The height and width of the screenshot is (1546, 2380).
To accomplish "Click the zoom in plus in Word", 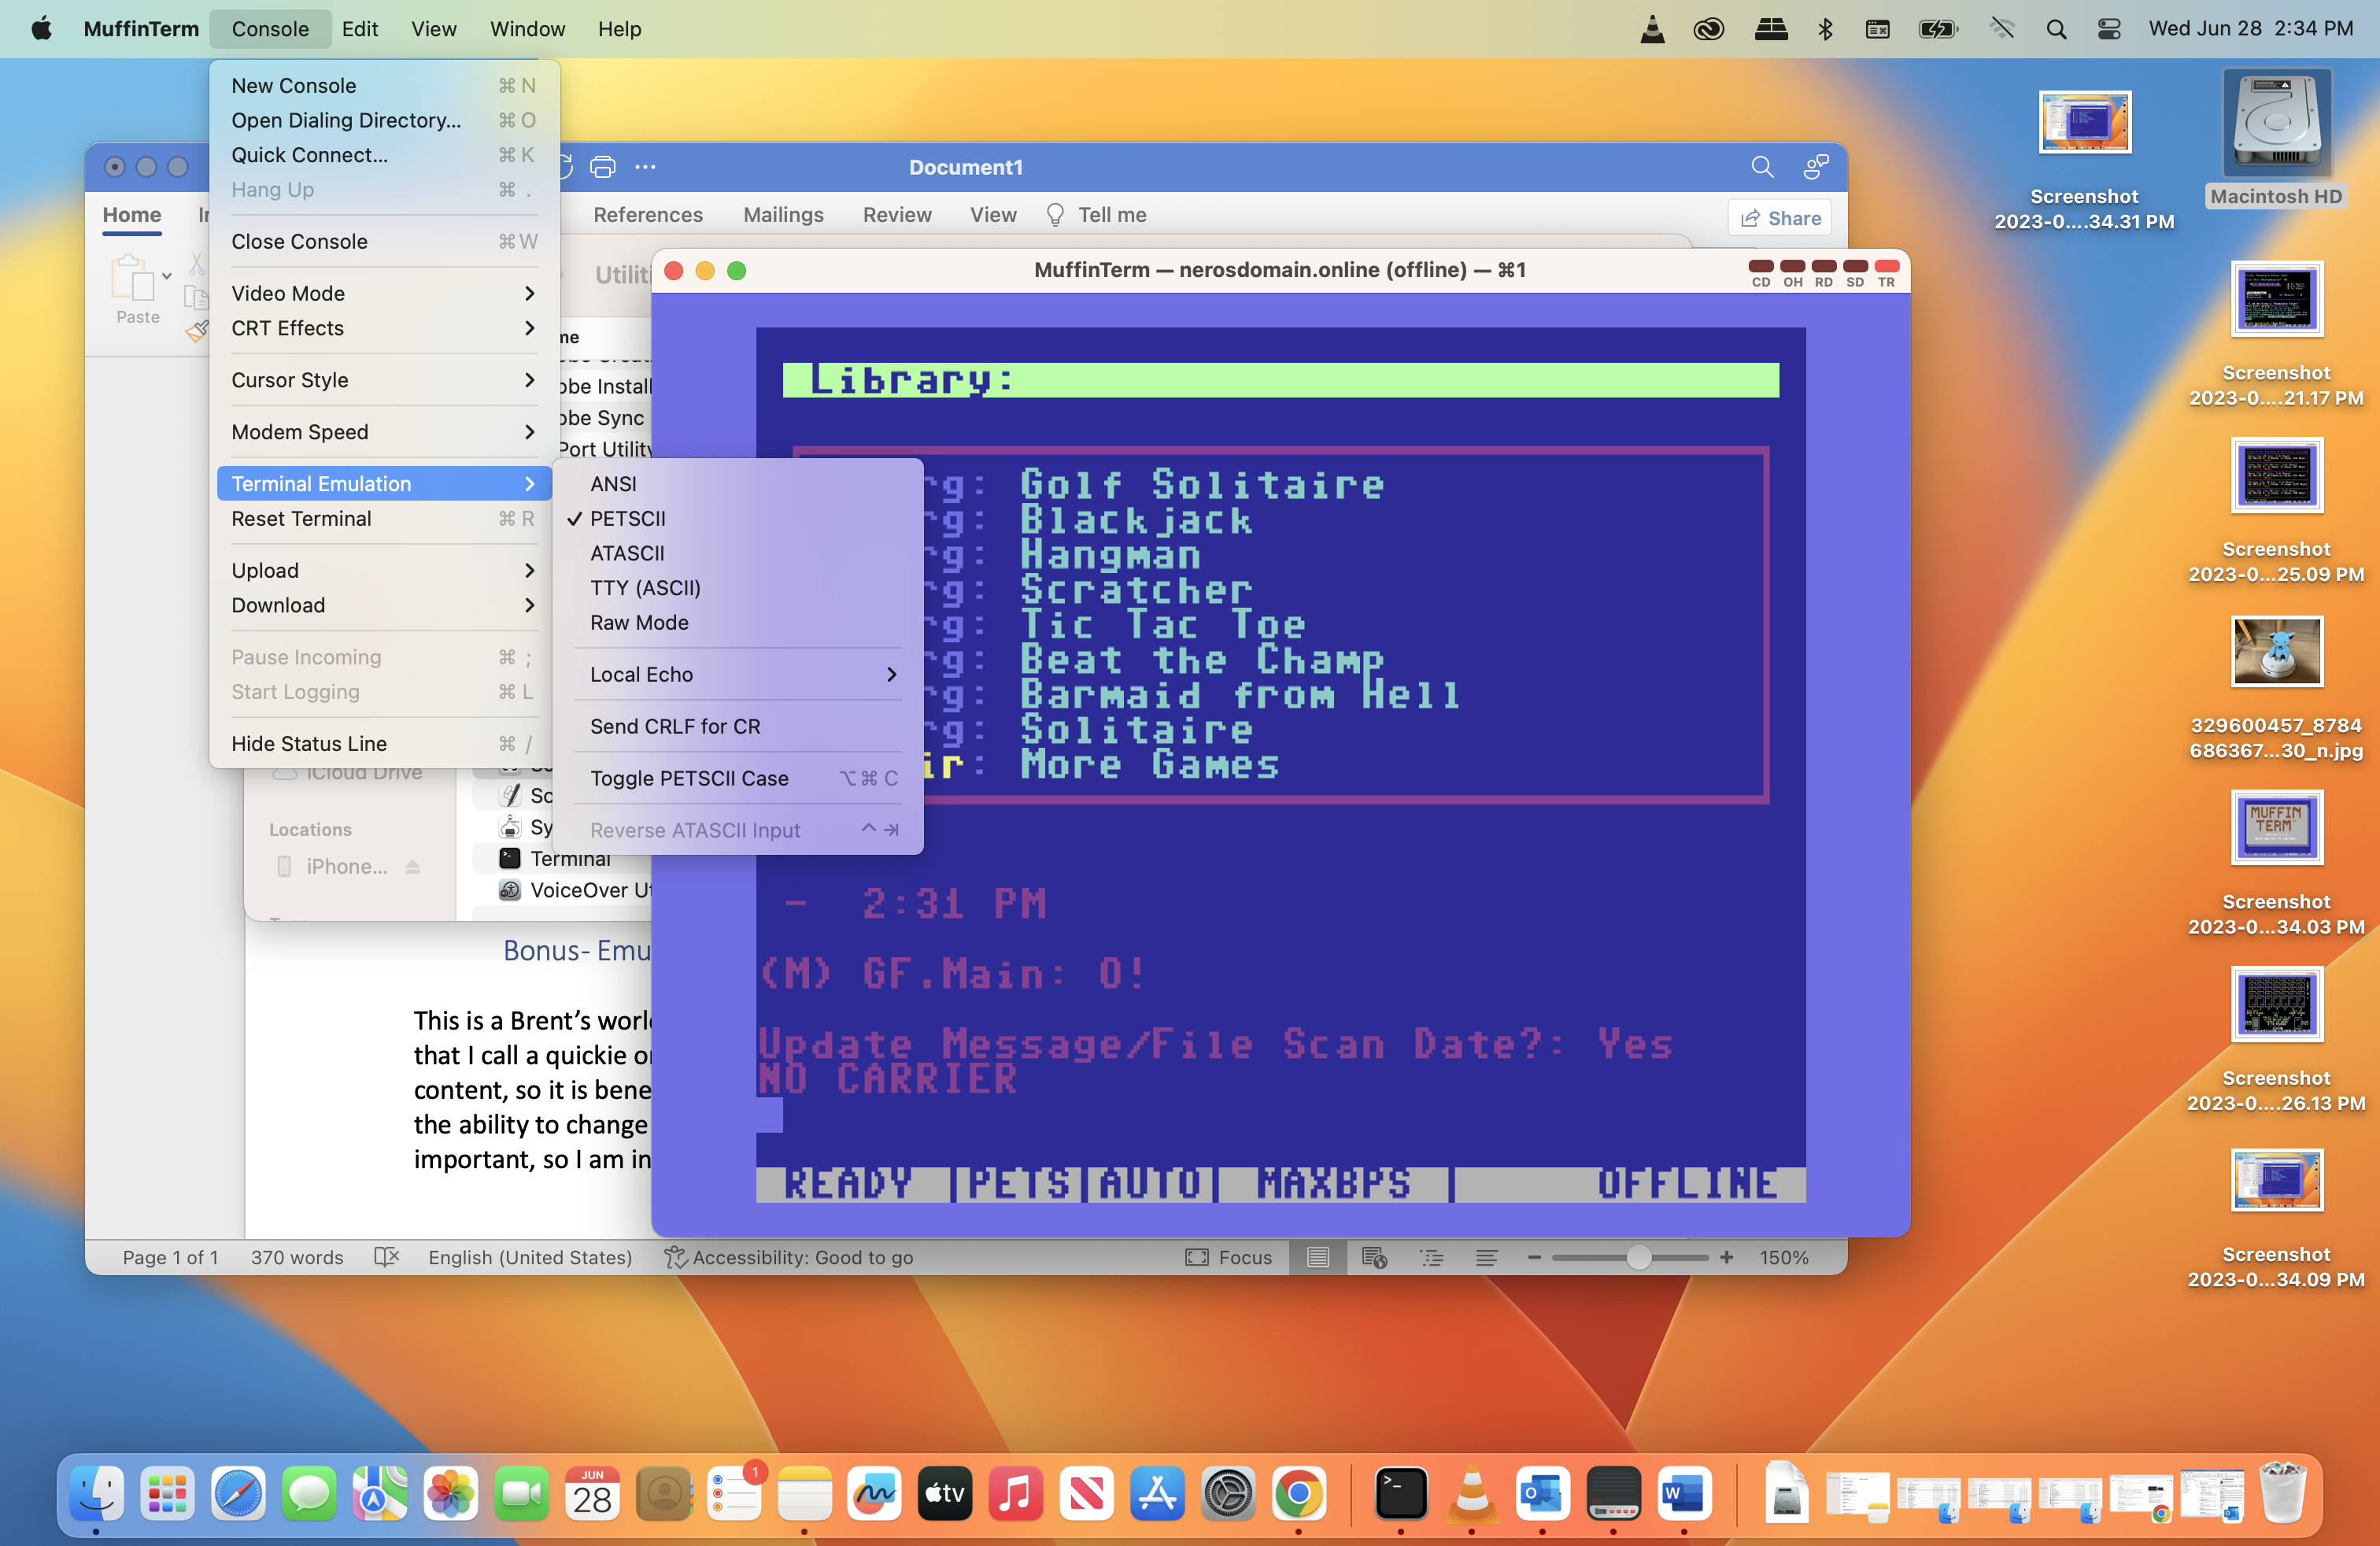I will [1726, 1257].
